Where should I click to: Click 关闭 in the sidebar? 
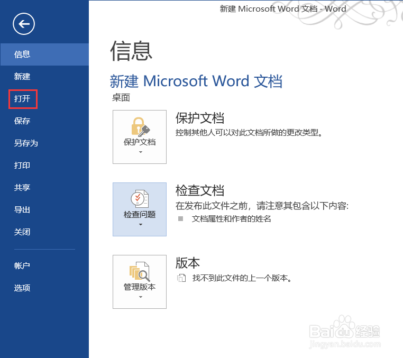pos(44,232)
